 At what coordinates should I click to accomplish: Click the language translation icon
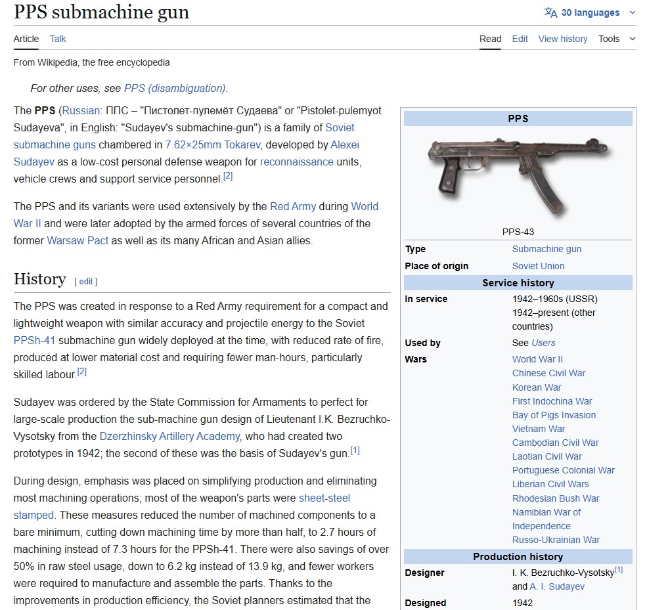coord(551,12)
